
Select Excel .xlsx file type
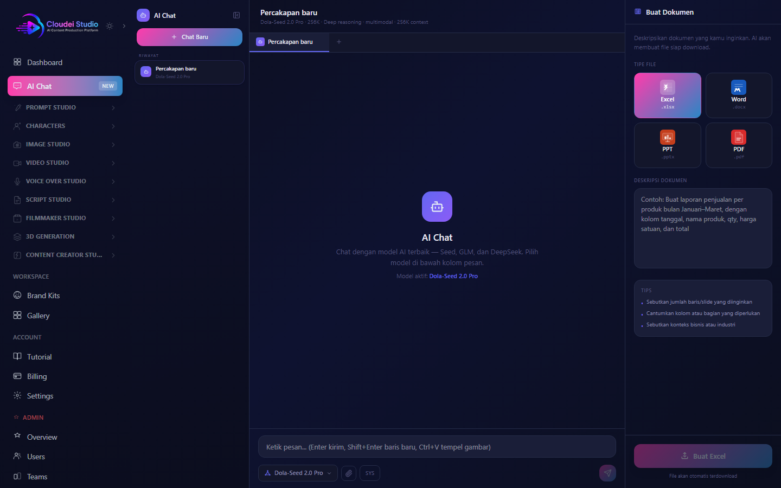(x=668, y=95)
